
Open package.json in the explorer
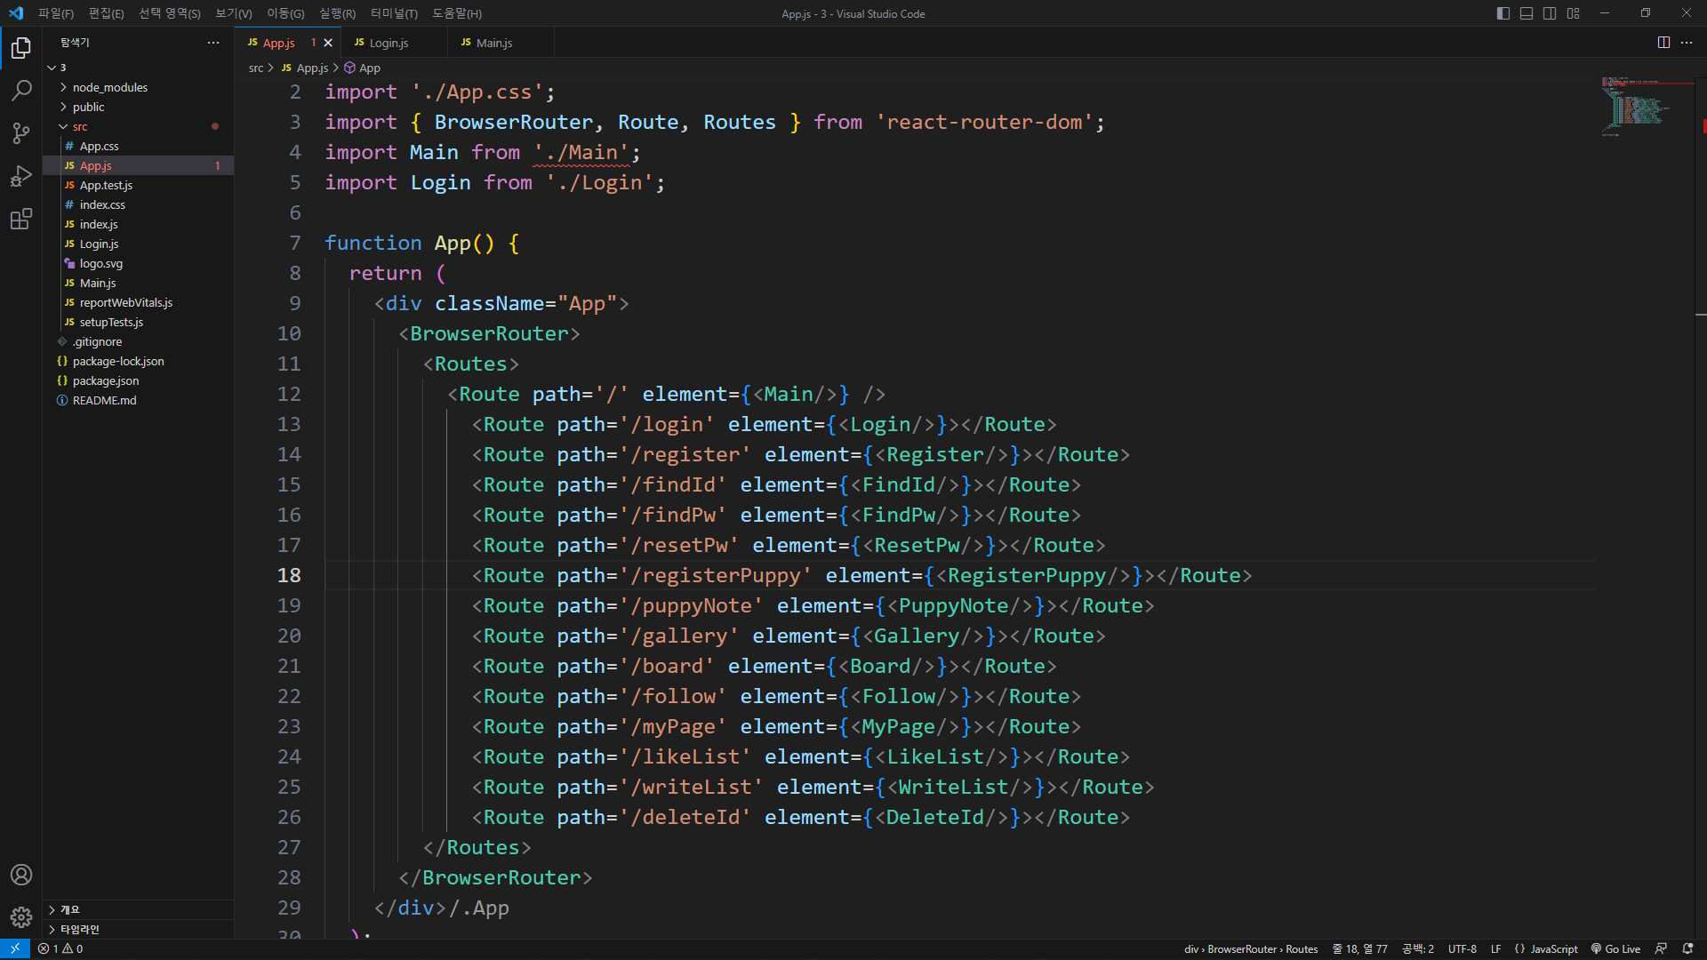(x=105, y=380)
